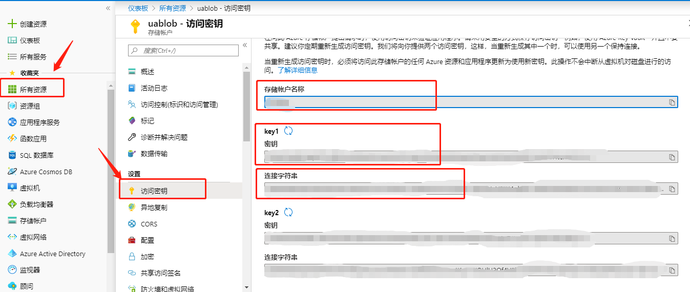Viewport: 690px width, 292px height.
Task: Open Advisor (顾问) cloud icon
Action: tap(12, 286)
